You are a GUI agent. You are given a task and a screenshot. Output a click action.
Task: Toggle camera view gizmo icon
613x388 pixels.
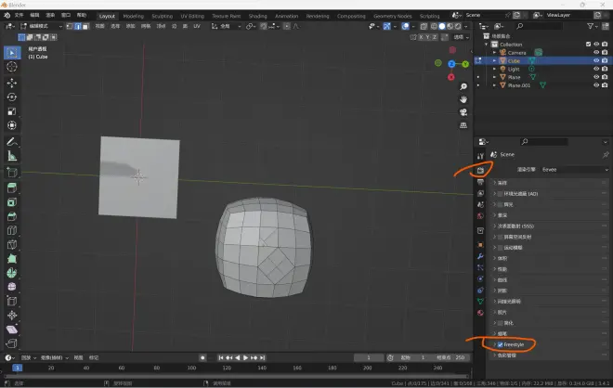[x=463, y=112]
